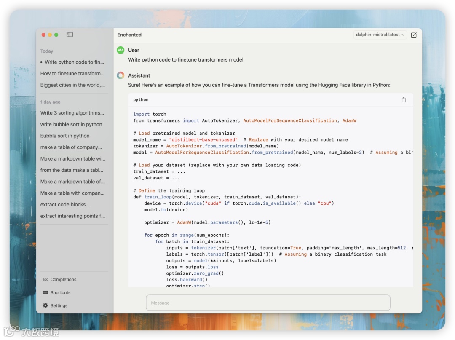Viewport: 455px width, 340px height.
Task: Click the comment '# Load pretrained model and tokenizer'
Action: click(x=184, y=133)
